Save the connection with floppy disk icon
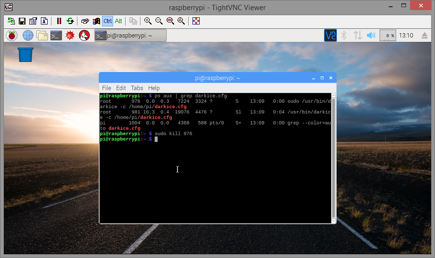The image size is (435, 258). [22, 21]
